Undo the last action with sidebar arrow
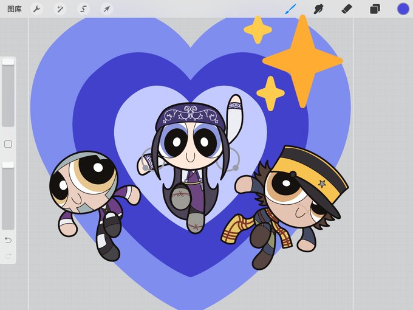The image size is (413, 310). (8, 240)
